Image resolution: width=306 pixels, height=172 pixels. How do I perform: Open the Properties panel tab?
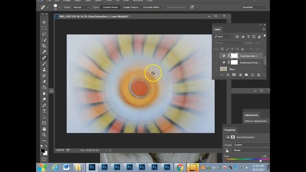229,130
